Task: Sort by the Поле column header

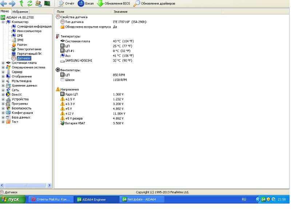Action: 83,12
